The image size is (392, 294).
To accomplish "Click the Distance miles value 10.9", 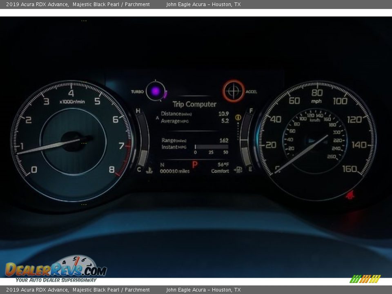I will pos(223,114).
